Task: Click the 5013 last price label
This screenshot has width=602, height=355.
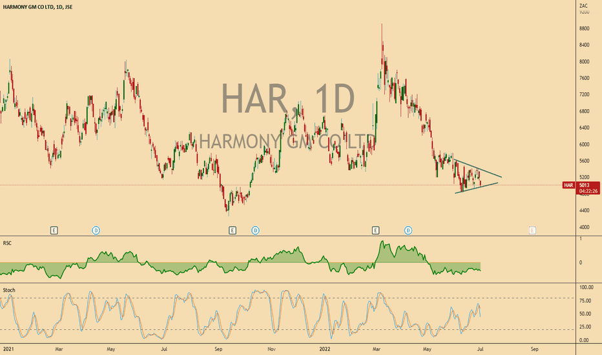Action: [584, 185]
